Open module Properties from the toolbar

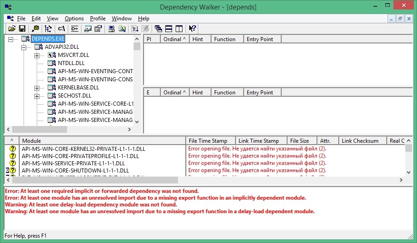98,28
